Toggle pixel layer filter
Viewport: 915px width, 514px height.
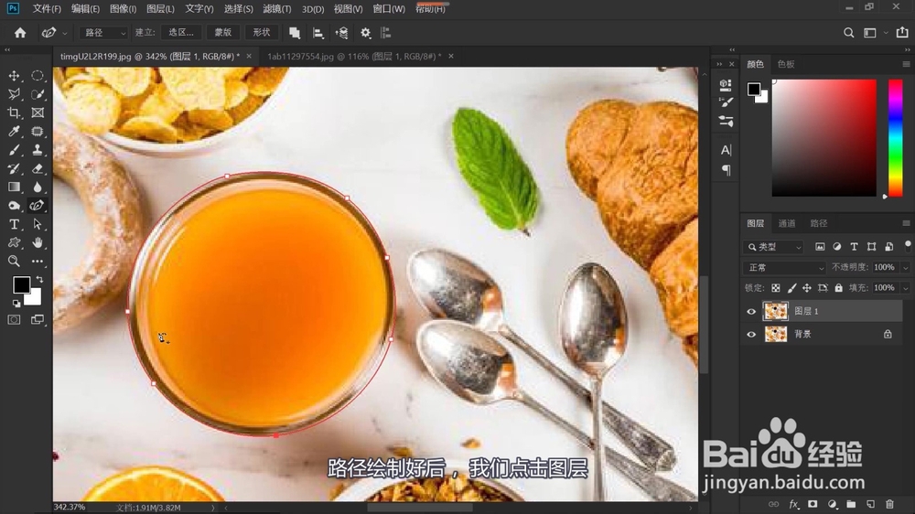[x=820, y=247]
